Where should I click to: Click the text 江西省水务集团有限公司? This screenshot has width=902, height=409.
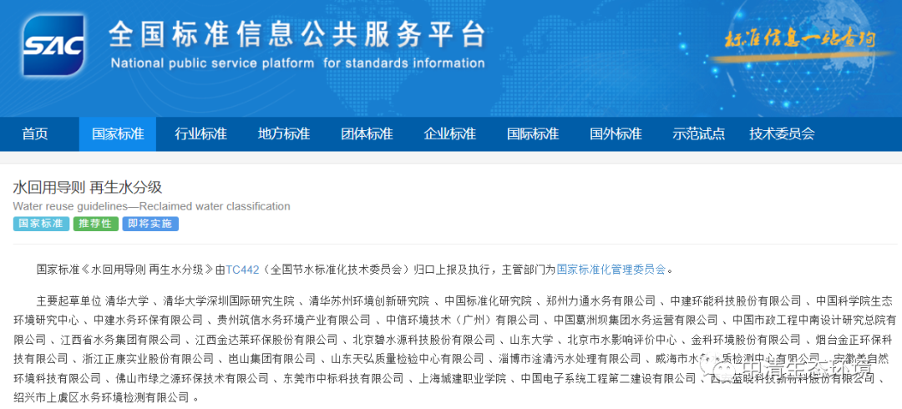click(119, 340)
